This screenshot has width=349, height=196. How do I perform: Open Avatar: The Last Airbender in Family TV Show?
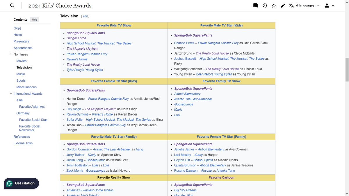click(x=193, y=99)
